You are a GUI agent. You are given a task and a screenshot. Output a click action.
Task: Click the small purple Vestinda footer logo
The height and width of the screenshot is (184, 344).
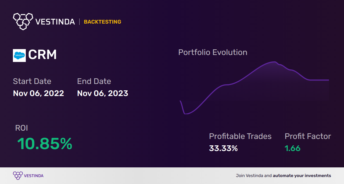[18, 176]
